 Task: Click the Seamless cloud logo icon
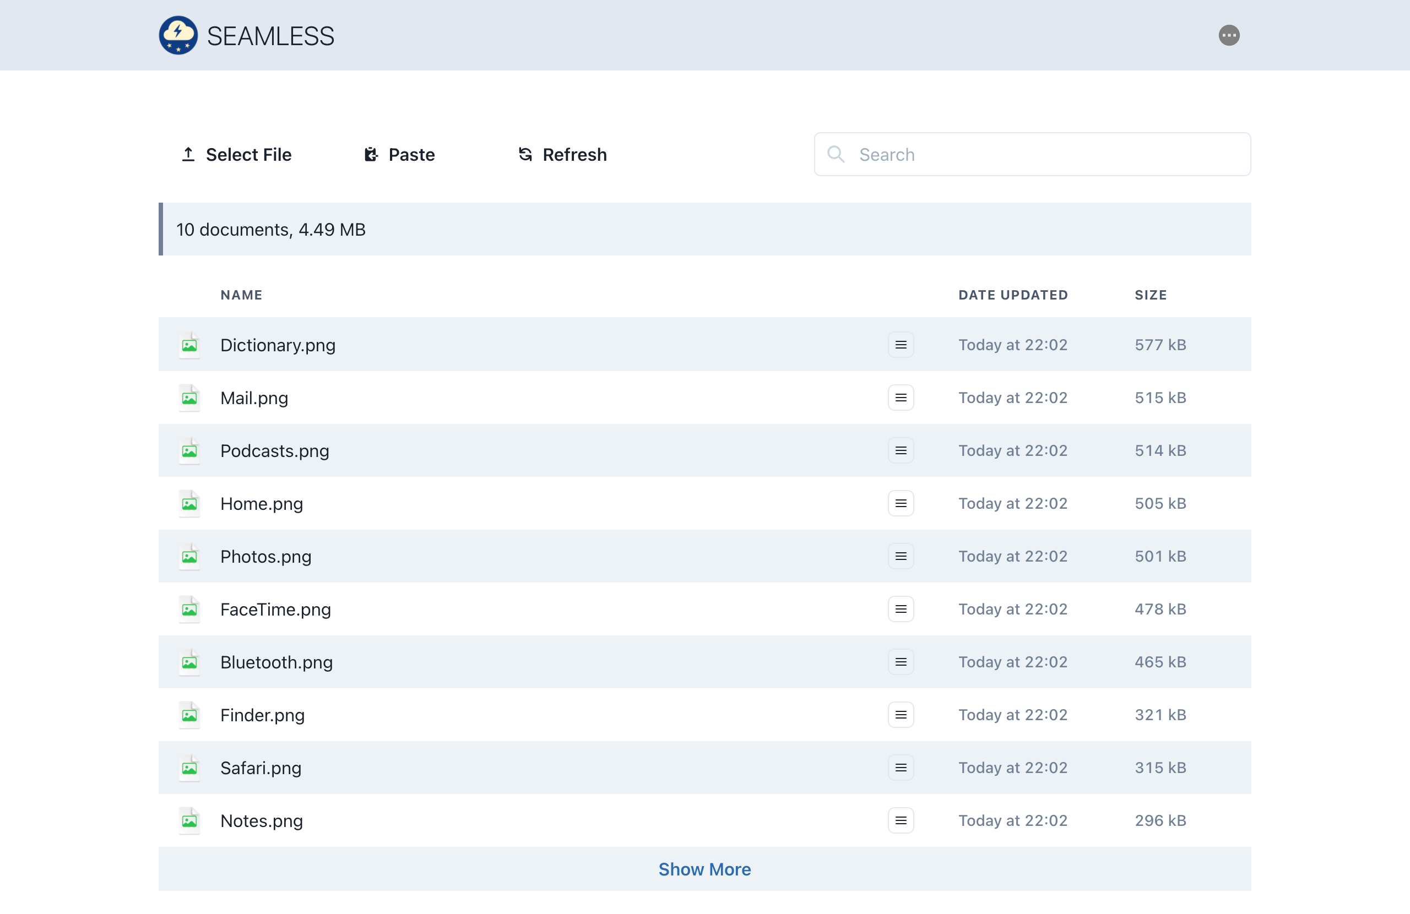[x=178, y=36]
